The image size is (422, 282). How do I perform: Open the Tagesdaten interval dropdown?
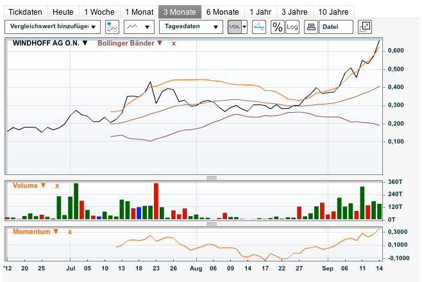pos(191,27)
